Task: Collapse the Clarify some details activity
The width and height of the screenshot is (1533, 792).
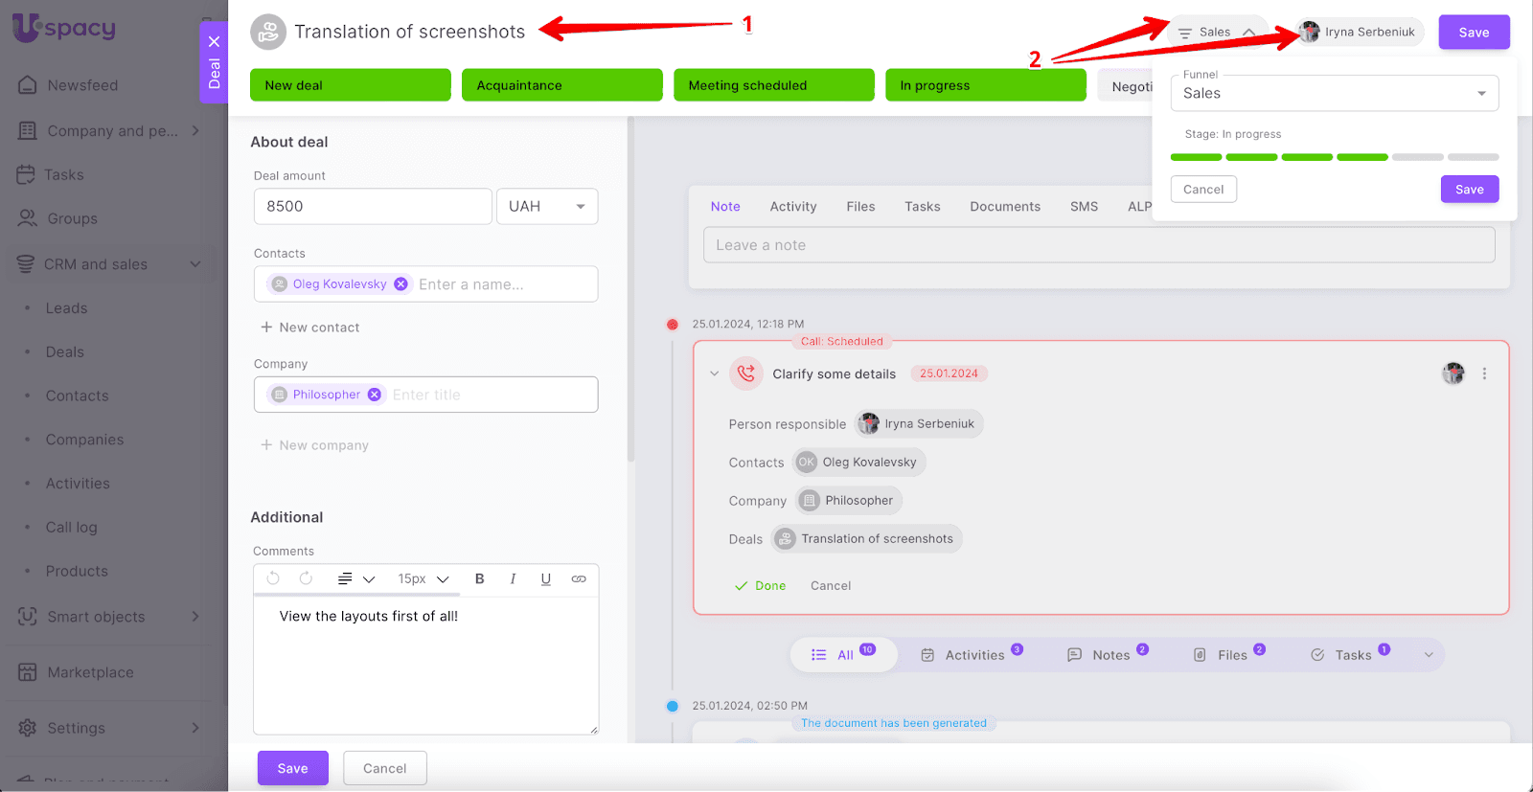Action: click(714, 373)
